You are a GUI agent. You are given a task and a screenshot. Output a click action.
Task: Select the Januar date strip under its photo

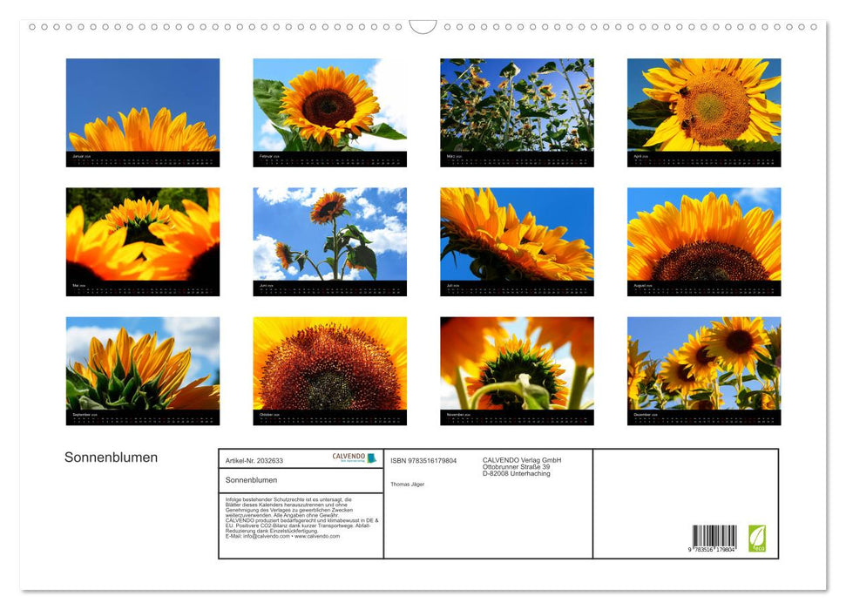142,159
